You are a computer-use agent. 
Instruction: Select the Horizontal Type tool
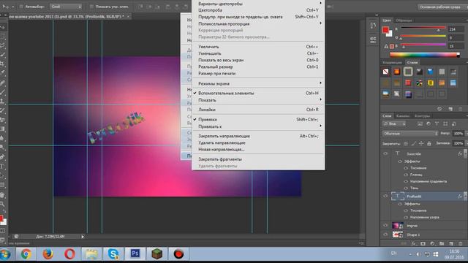2,167
